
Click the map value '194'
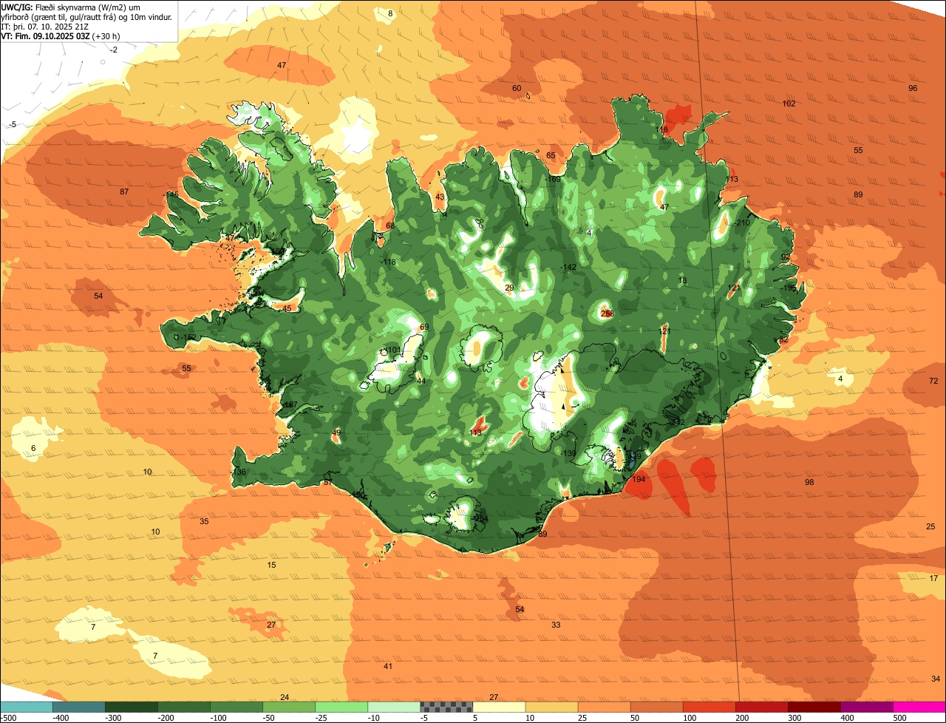[x=639, y=479]
